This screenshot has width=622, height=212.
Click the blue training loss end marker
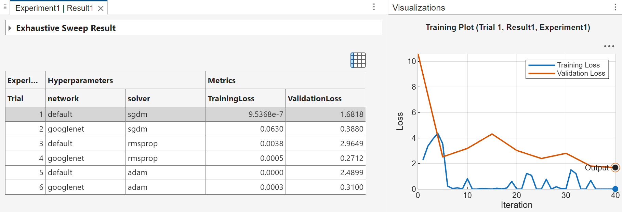tap(615, 189)
